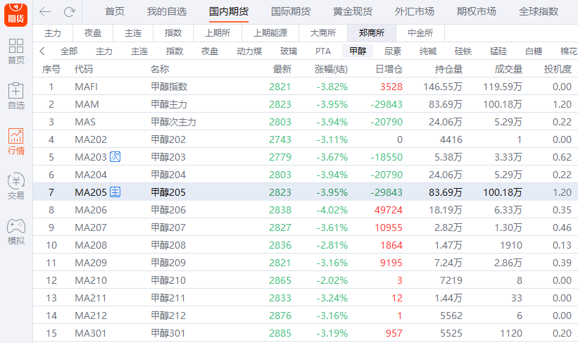
Task: Click the 期货 app logo icon
Action: (x=15, y=11)
